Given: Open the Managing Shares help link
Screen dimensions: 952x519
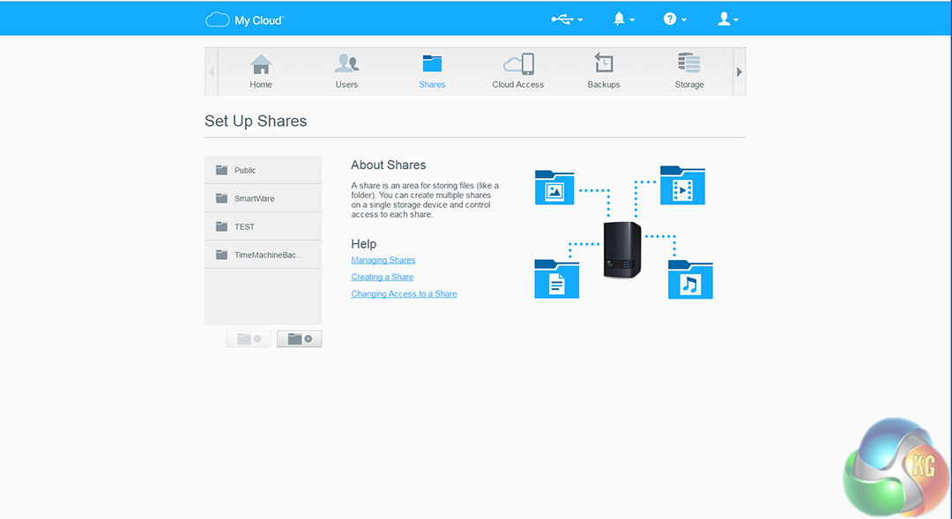Looking at the screenshot, I should [x=383, y=260].
